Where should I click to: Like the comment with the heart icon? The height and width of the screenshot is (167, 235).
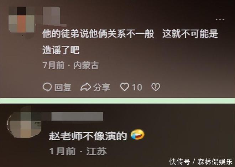point(125,87)
